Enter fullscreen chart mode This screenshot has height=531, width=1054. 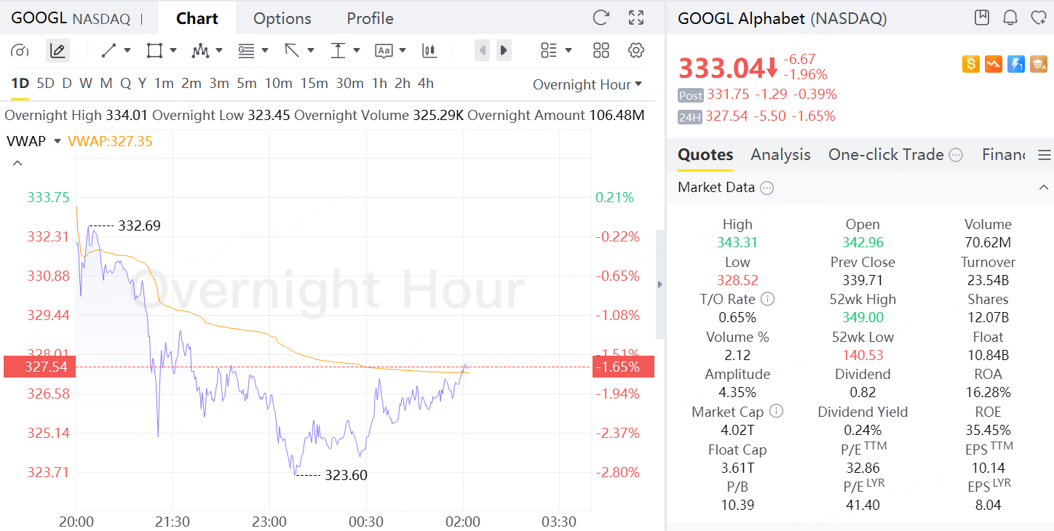636,18
